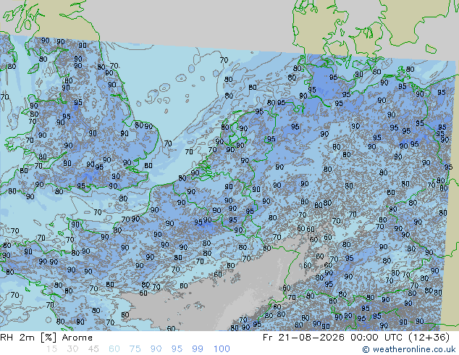Click the 75 legend value below the map
This screenshot has width=459, height=355.
click(x=135, y=349)
